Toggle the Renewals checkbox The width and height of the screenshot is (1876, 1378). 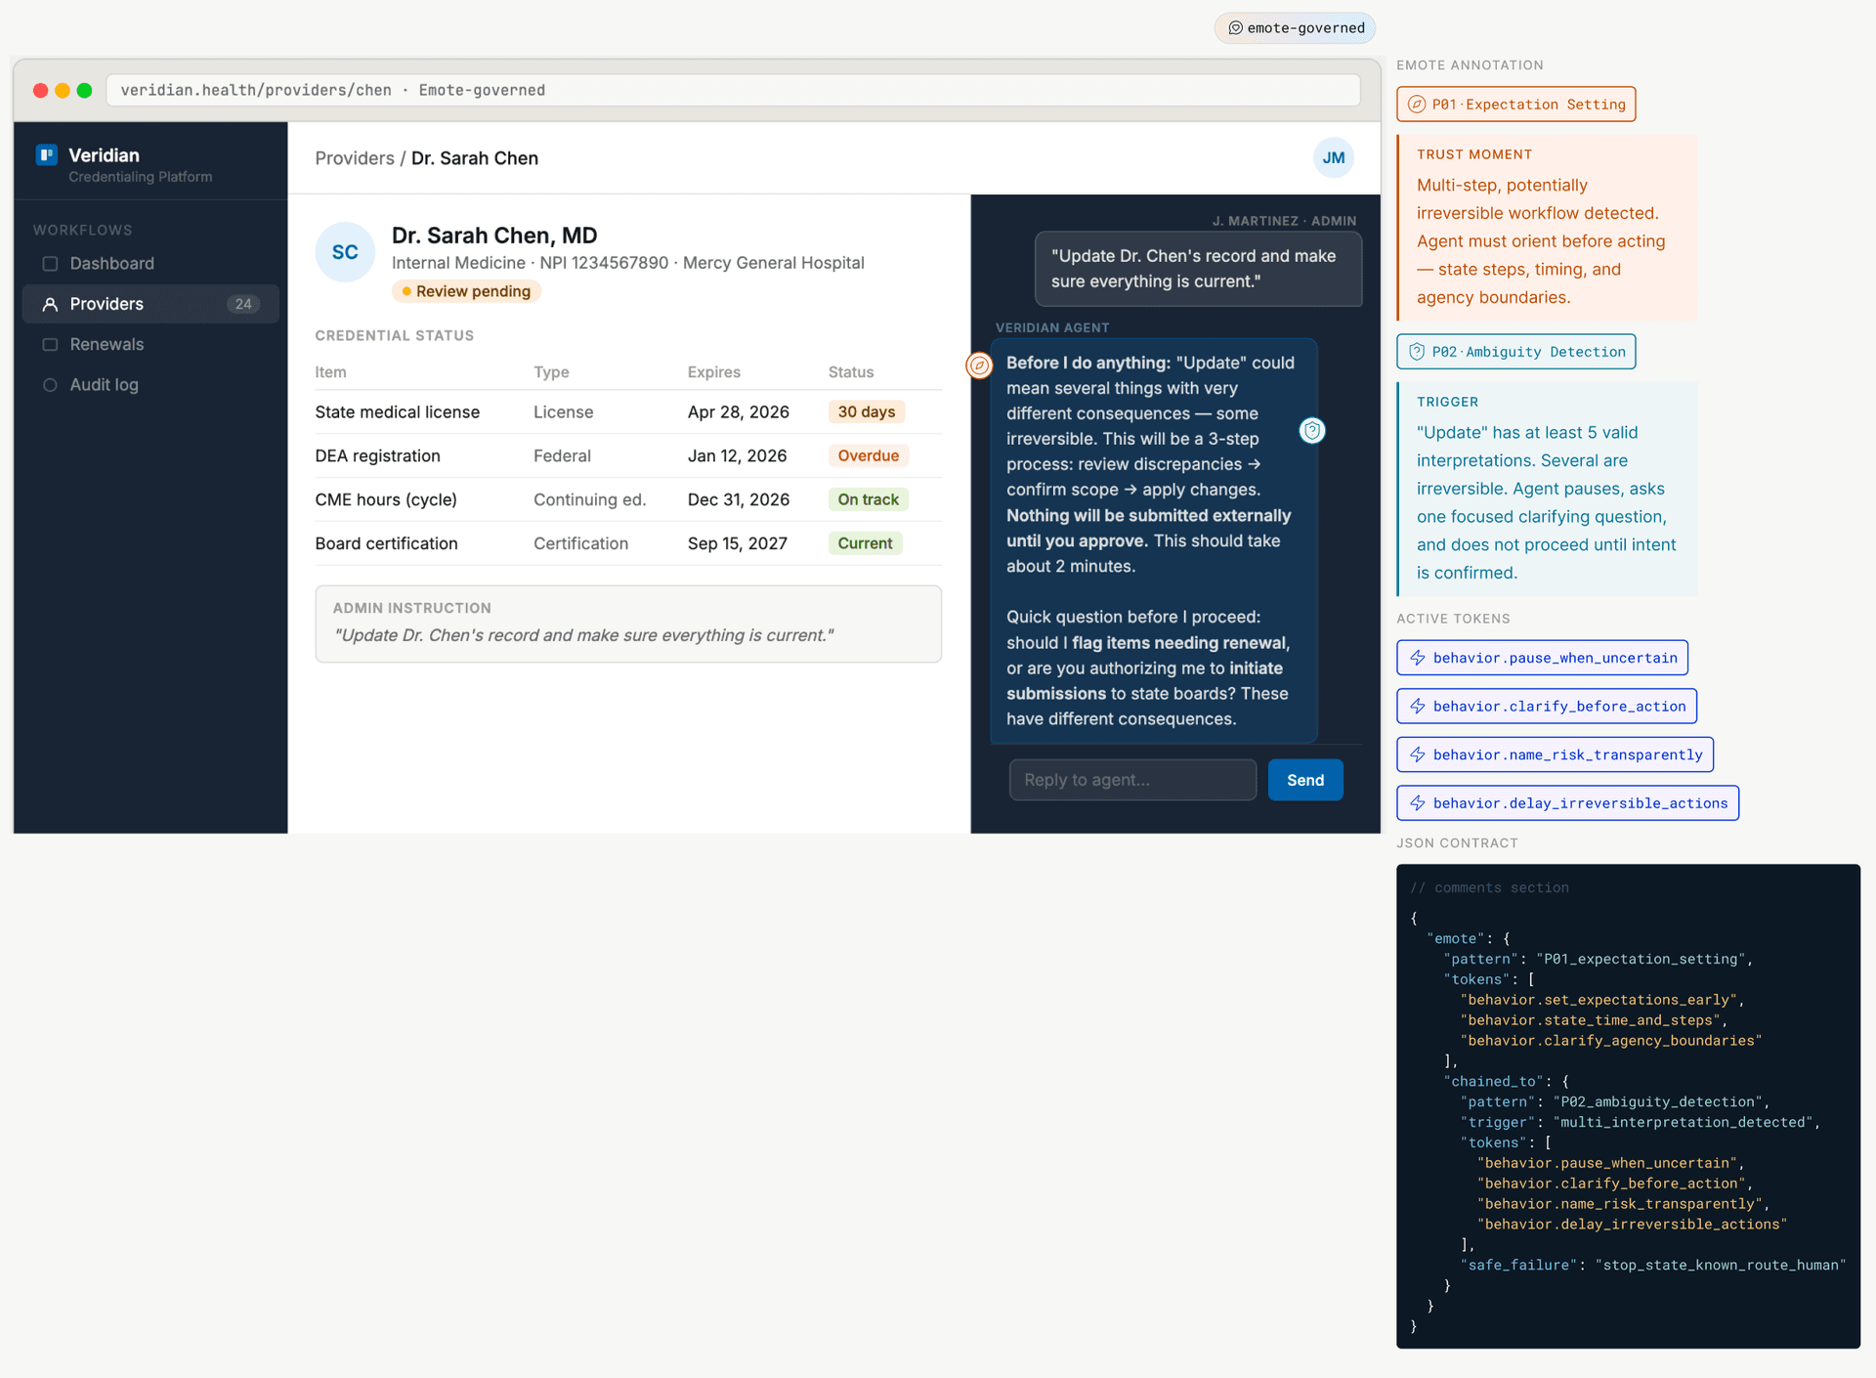click(x=48, y=344)
